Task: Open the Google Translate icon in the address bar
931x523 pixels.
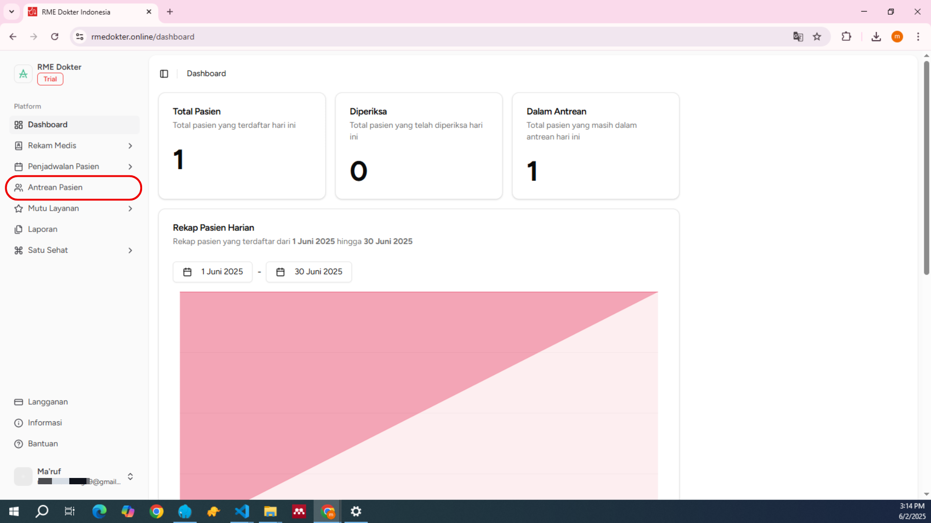Action: (x=798, y=37)
